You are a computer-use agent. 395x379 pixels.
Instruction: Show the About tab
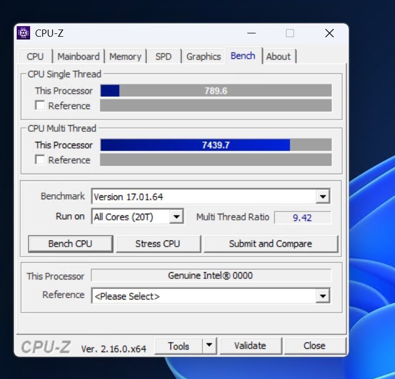click(x=278, y=57)
